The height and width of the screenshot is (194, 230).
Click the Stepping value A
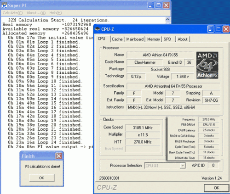coord(211,93)
